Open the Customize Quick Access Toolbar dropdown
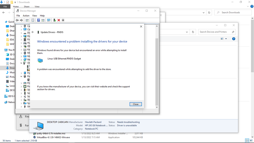Viewport: 254px width, 143px height. pyautogui.click(x=15, y=2)
